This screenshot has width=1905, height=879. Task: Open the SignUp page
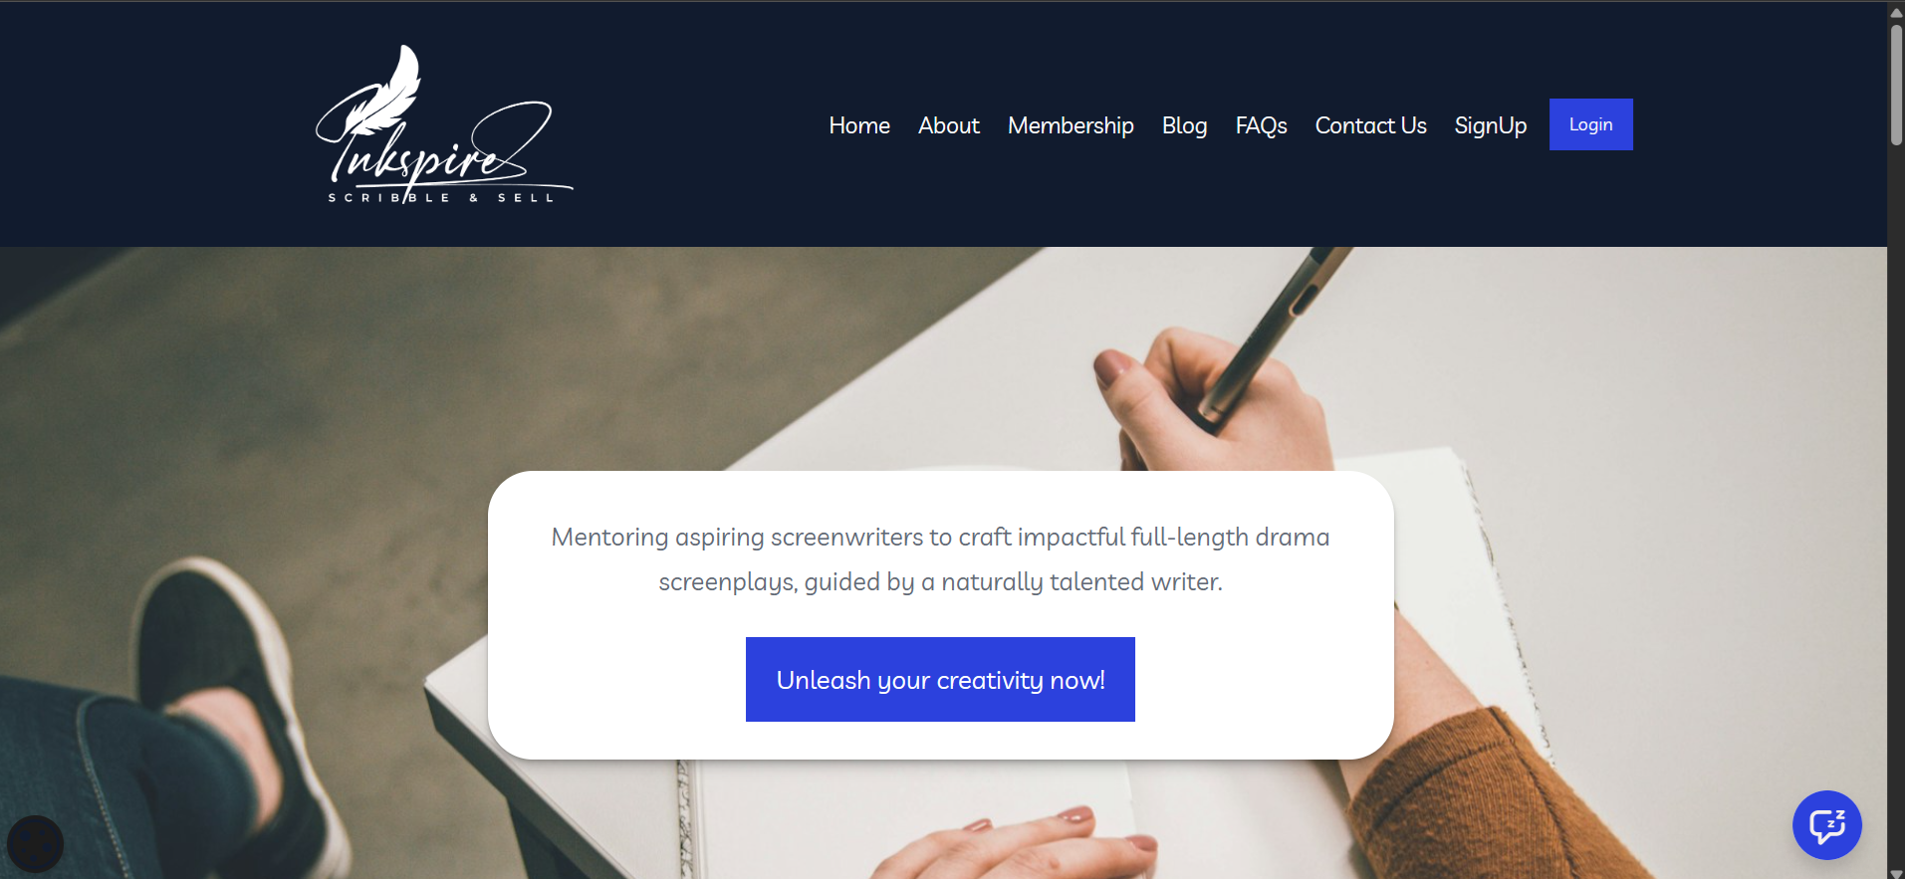click(1491, 125)
